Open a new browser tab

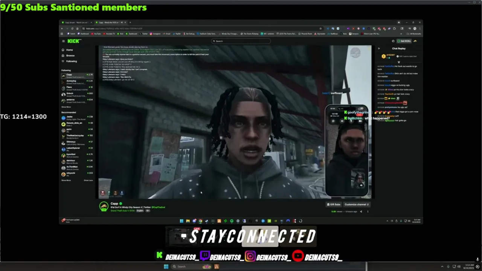point(130,23)
